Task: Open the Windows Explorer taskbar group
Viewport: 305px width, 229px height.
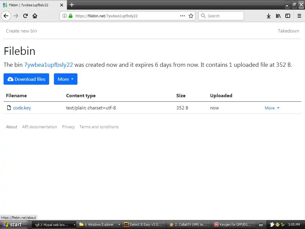Action: [99, 225]
